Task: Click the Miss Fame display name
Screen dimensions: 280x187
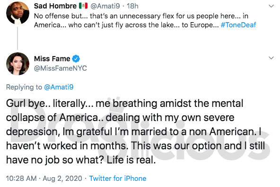Action: pos(52,59)
